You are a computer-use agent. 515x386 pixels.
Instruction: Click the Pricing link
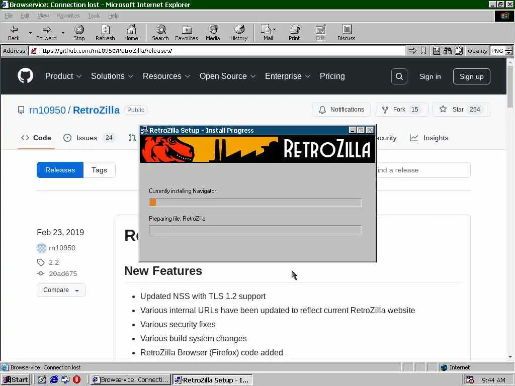tap(332, 76)
